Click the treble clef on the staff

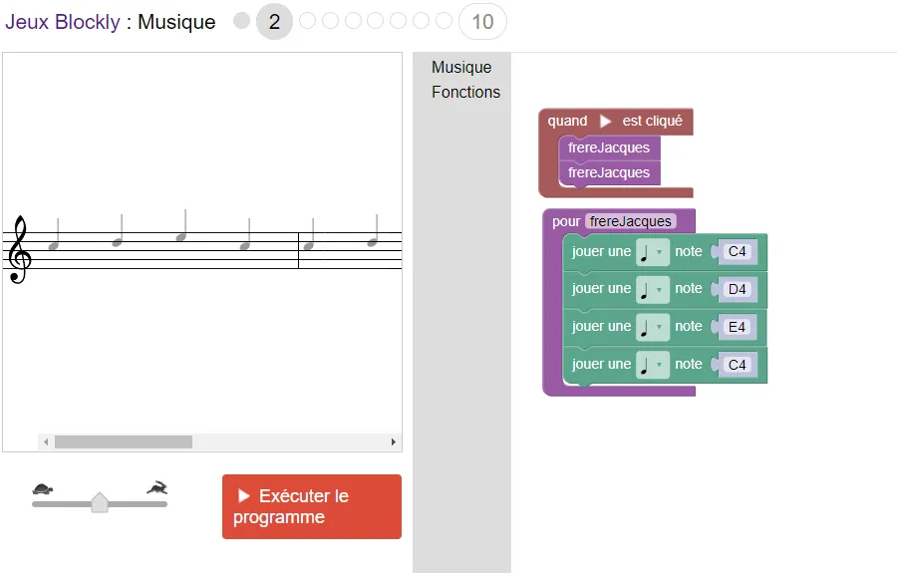tap(20, 250)
